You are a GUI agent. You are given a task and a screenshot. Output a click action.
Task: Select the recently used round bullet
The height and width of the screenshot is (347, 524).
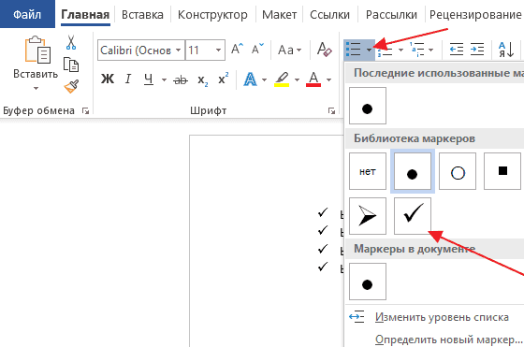(368, 106)
